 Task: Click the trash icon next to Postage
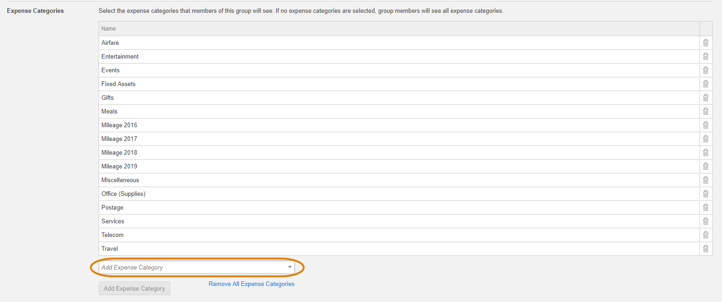(705, 207)
